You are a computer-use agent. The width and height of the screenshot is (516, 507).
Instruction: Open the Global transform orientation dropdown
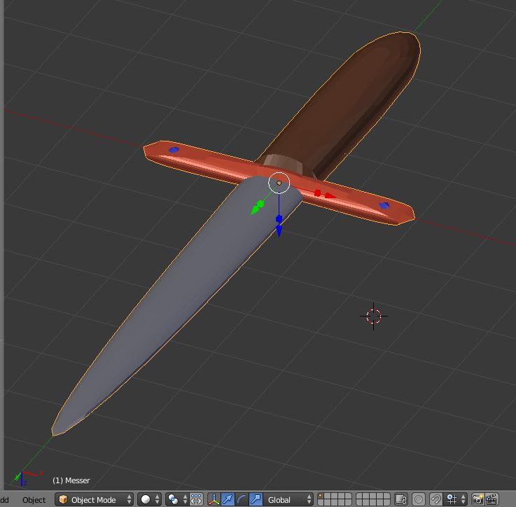290,499
